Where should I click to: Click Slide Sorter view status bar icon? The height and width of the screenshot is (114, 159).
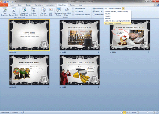[x=124, y=112]
